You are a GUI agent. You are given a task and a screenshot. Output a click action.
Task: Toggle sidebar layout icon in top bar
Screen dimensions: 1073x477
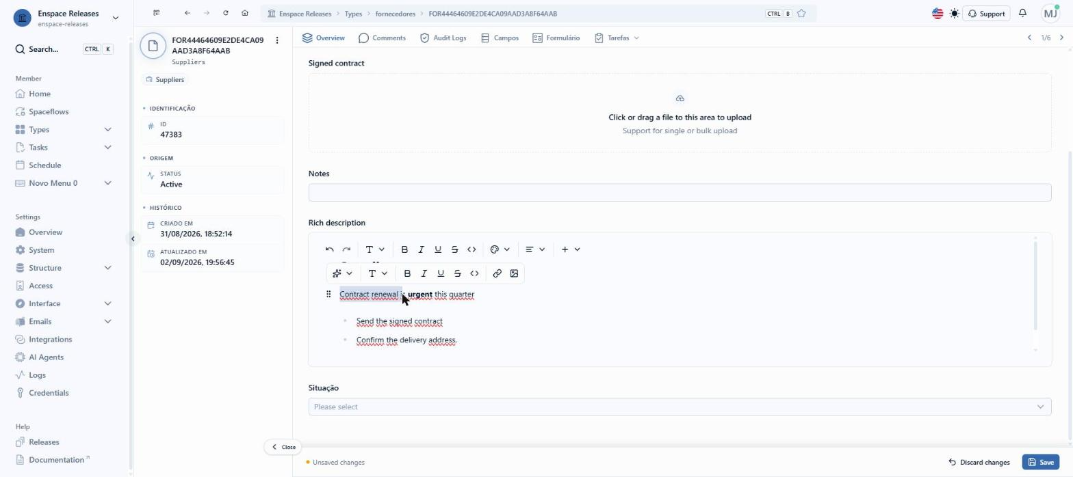157,14
